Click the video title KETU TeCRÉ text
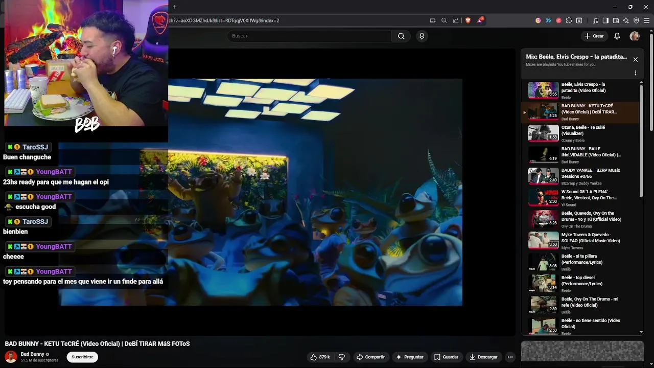The height and width of the screenshot is (368, 654). (97, 344)
